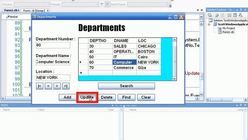Open the method dropdown arrow at editor right
Viewport: 248px width, 140px height.
click(201, 17)
